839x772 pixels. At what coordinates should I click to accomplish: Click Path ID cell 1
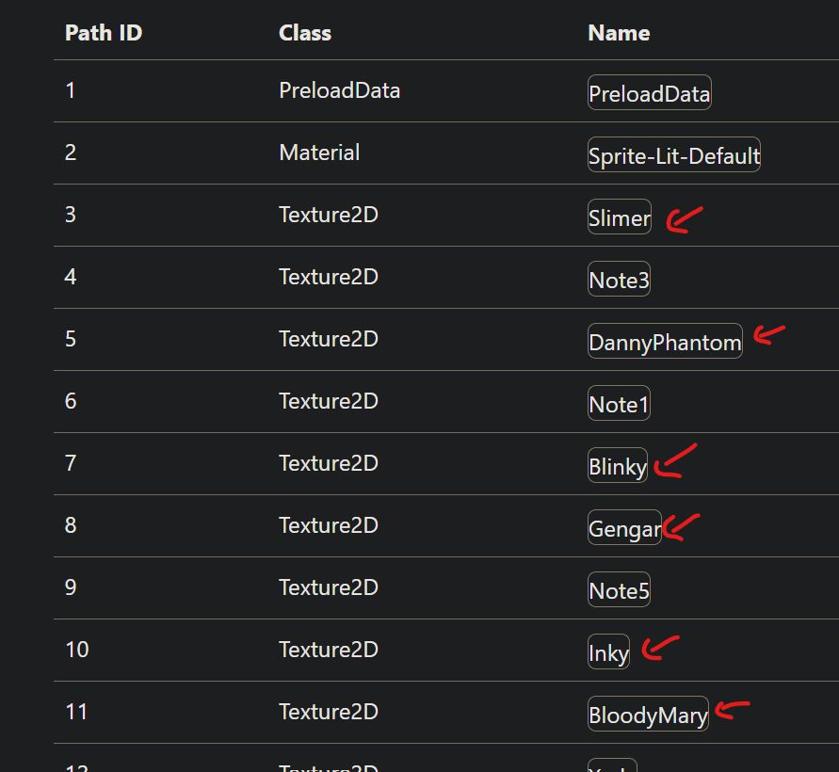(71, 90)
